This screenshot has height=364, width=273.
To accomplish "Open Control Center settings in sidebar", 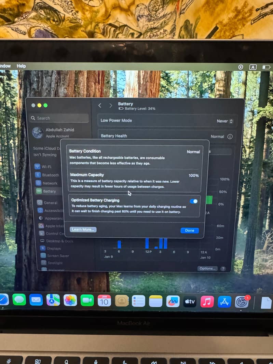I will [52, 233].
